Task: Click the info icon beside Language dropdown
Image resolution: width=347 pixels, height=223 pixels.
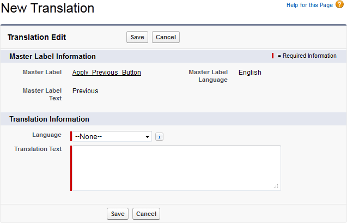Action: [x=159, y=137]
